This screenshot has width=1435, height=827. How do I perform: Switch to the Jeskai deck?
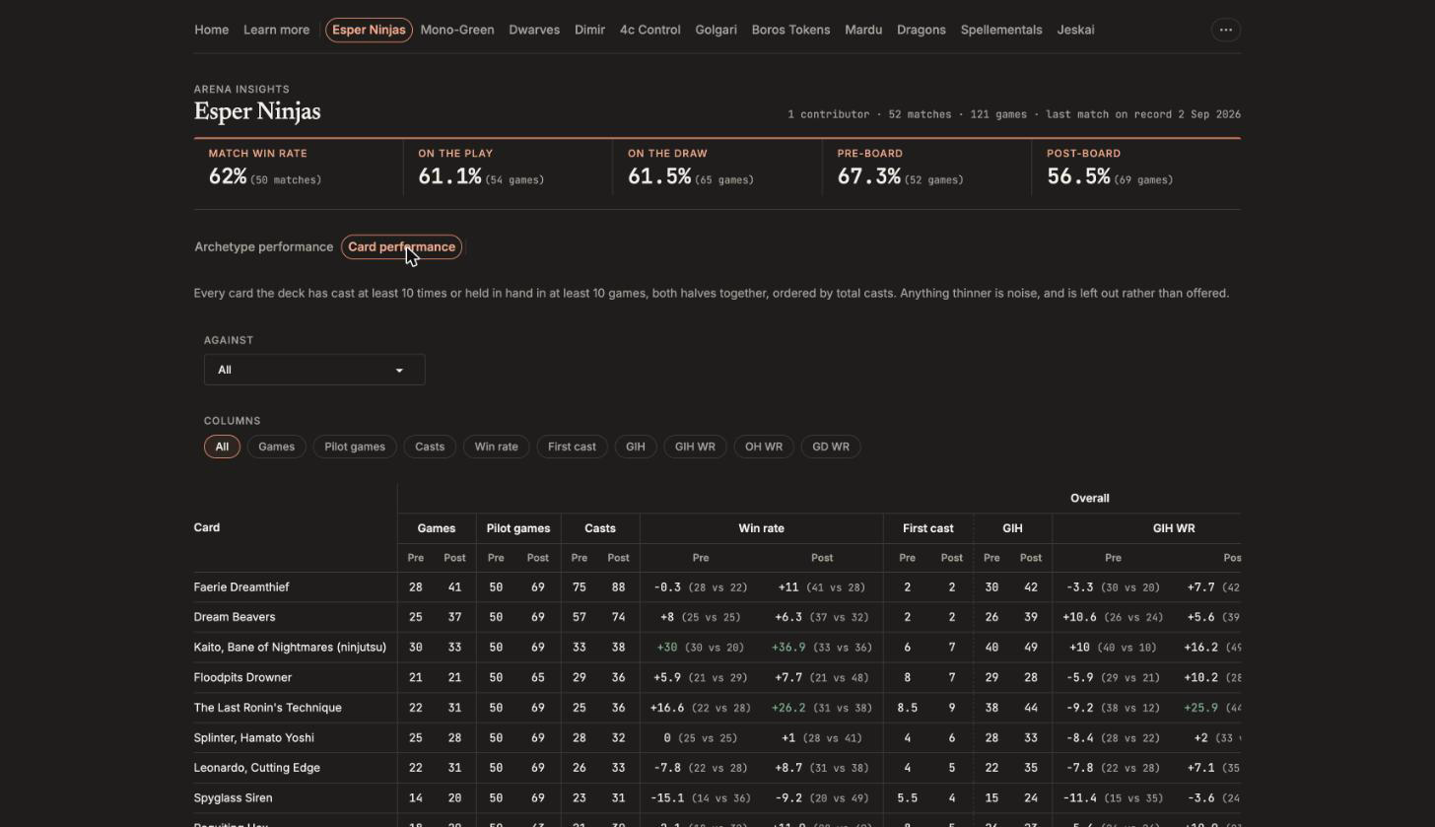tap(1075, 30)
